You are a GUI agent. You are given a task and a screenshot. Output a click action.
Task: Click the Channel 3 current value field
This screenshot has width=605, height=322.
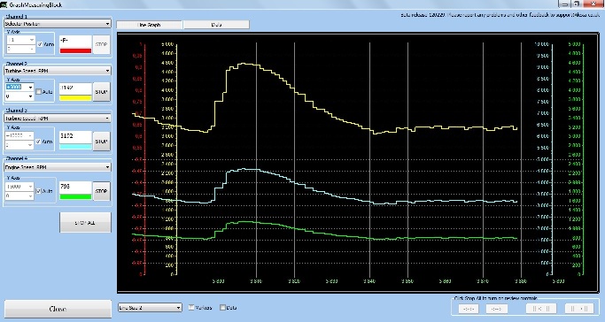(x=75, y=138)
